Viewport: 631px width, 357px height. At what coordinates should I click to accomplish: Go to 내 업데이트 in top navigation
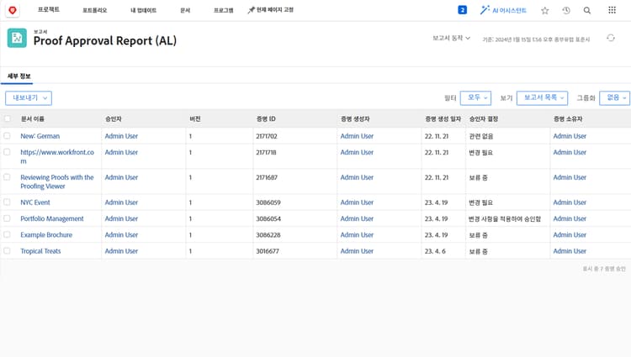pyautogui.click(x=143, y=10)
